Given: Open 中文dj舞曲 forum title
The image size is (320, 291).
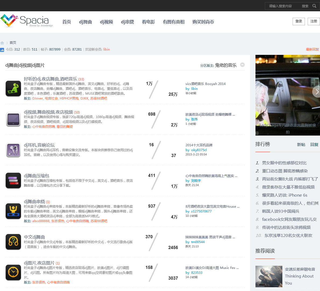Looking at the screenshot, I should (x=34, y=237).
